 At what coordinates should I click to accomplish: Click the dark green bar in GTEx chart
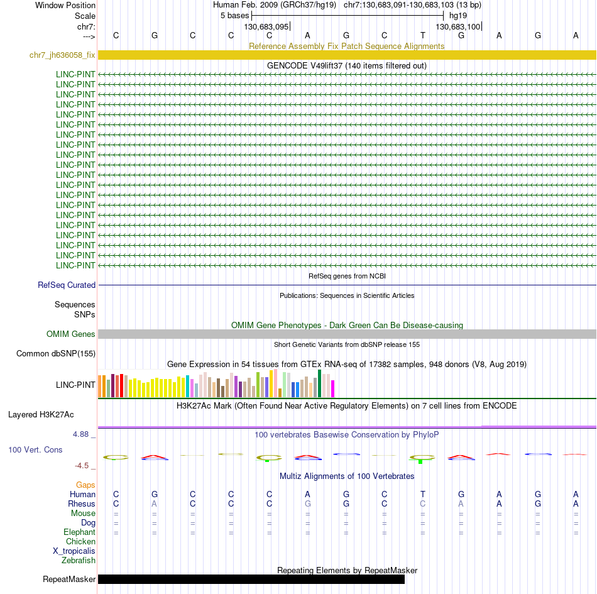(319, 383)
